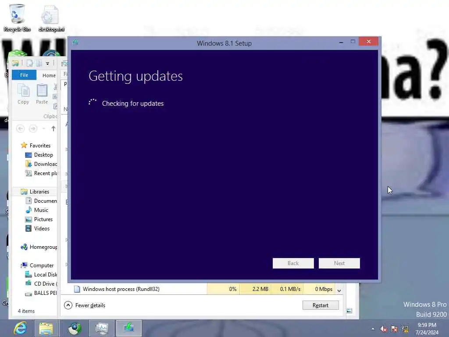This screenshot has height=337, width=449.
Task: Close the Windows 8.1 Setup window
Action: coord(368,42)
